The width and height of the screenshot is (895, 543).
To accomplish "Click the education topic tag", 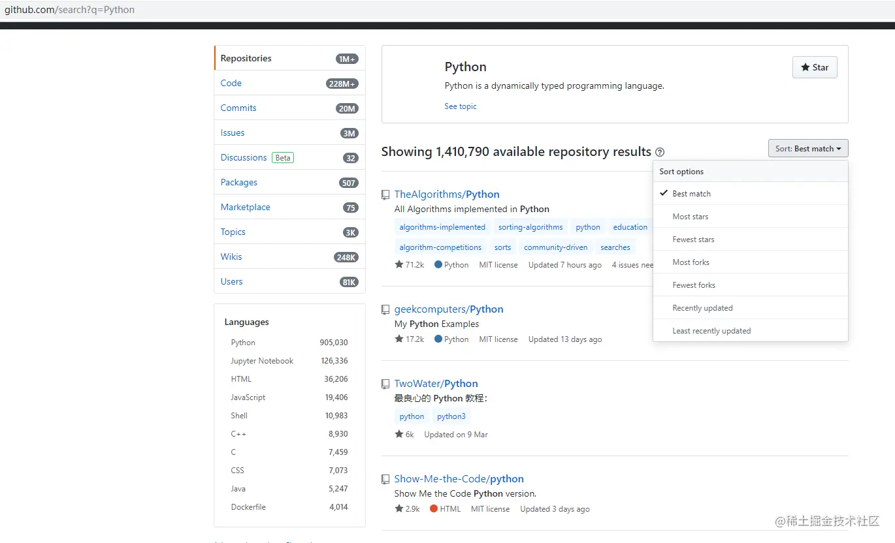I will coord(630,227).
